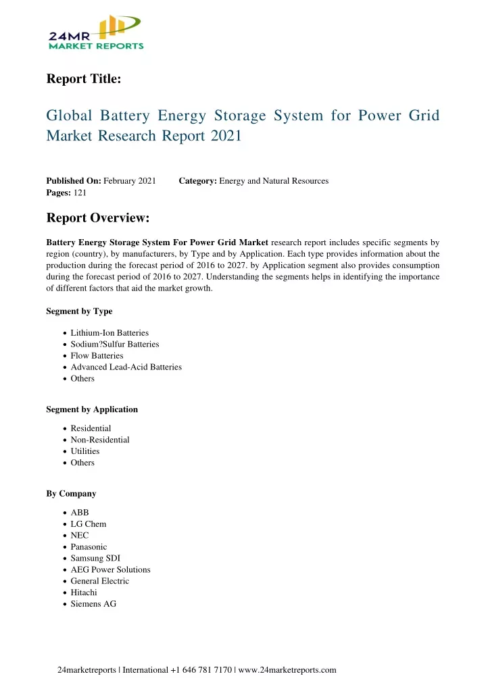
Task: Select 'LG Chem' company entry
Action: tap(89, 524)
